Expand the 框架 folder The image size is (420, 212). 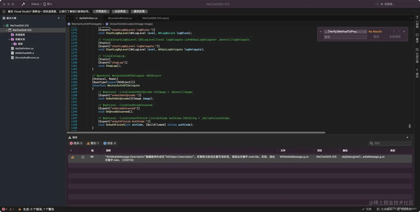click(12, 44)
